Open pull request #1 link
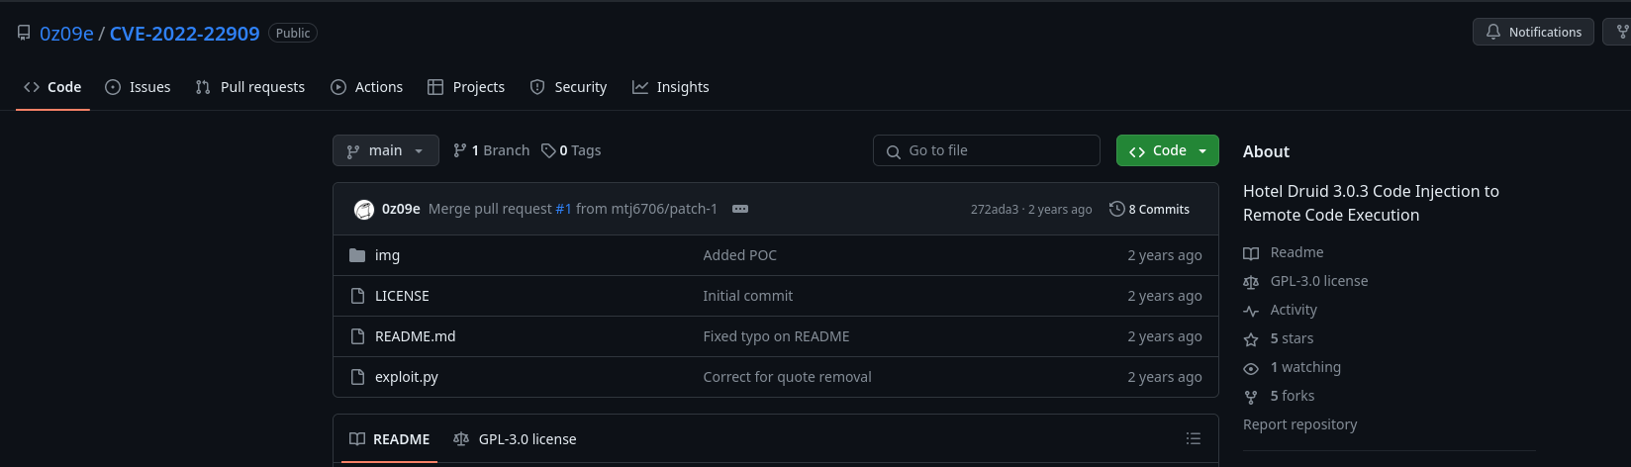The height and width of the screenshot is (467, 1631). 563,209
